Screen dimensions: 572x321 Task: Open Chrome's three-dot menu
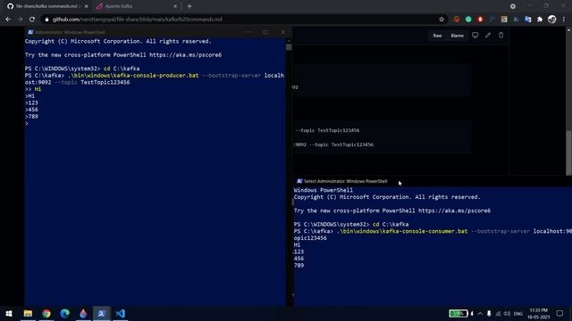tap(564, 20)
